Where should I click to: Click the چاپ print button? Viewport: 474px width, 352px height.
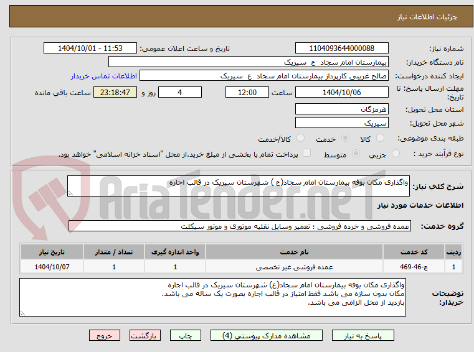coord(186,335)
